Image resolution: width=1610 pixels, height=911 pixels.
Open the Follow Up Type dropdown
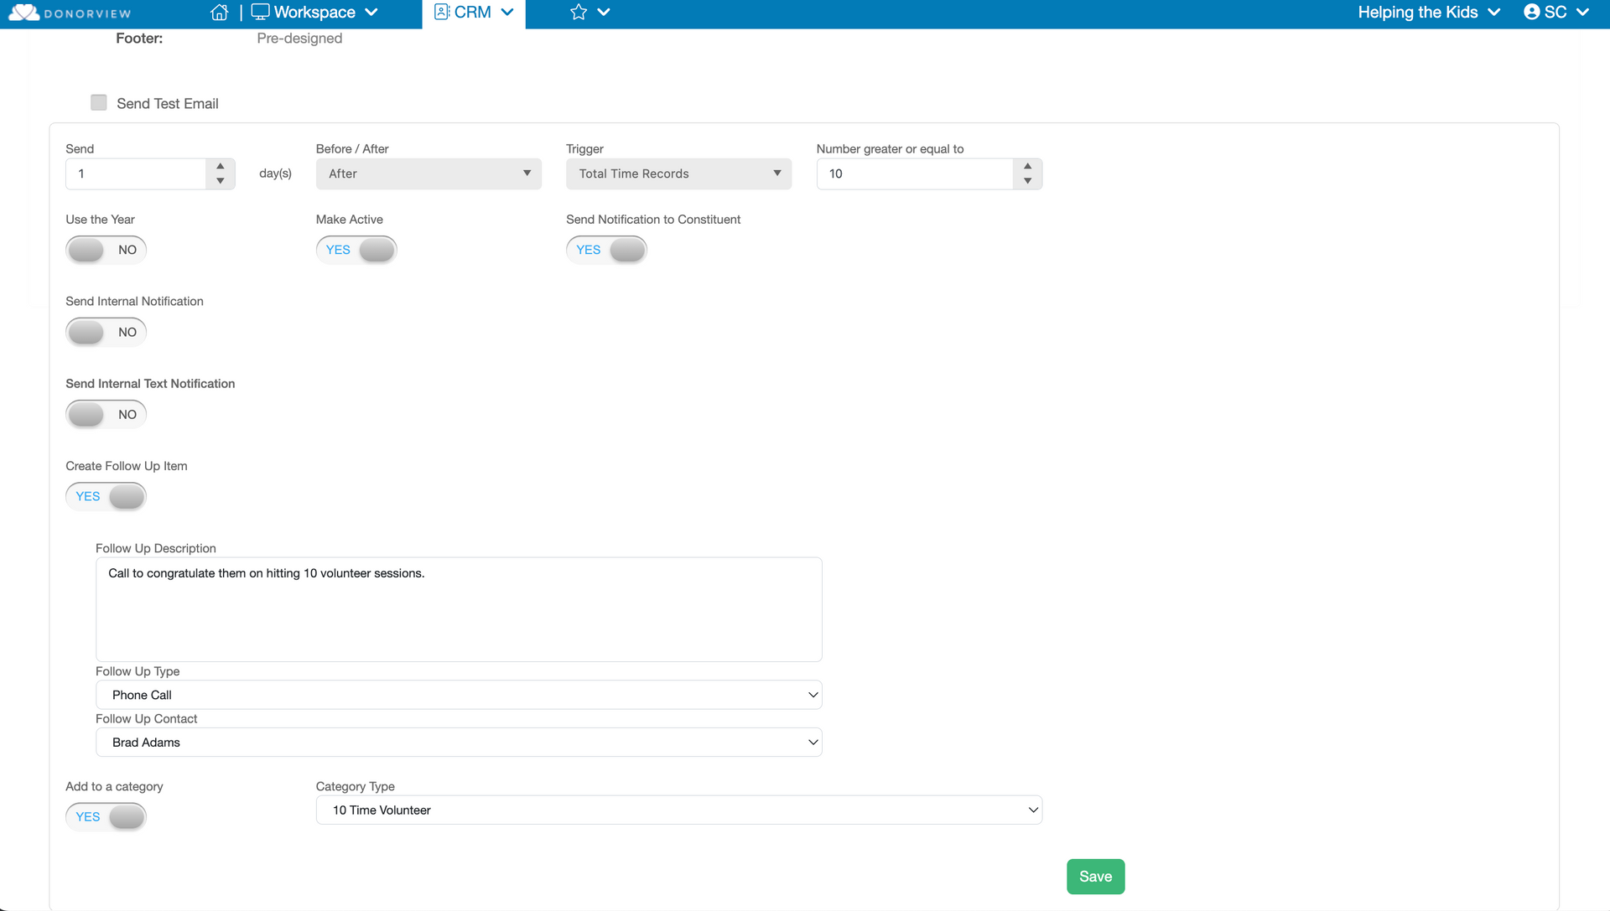click(459, 695)
